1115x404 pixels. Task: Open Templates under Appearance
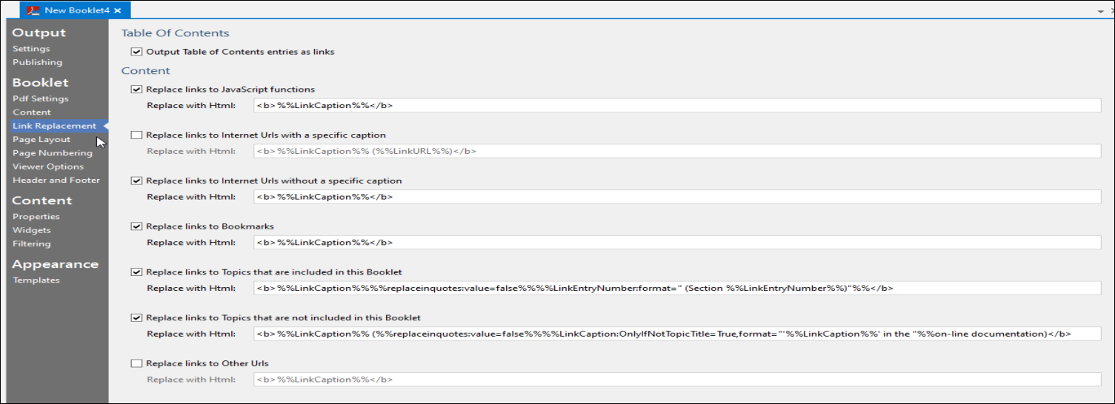(36, 280)
